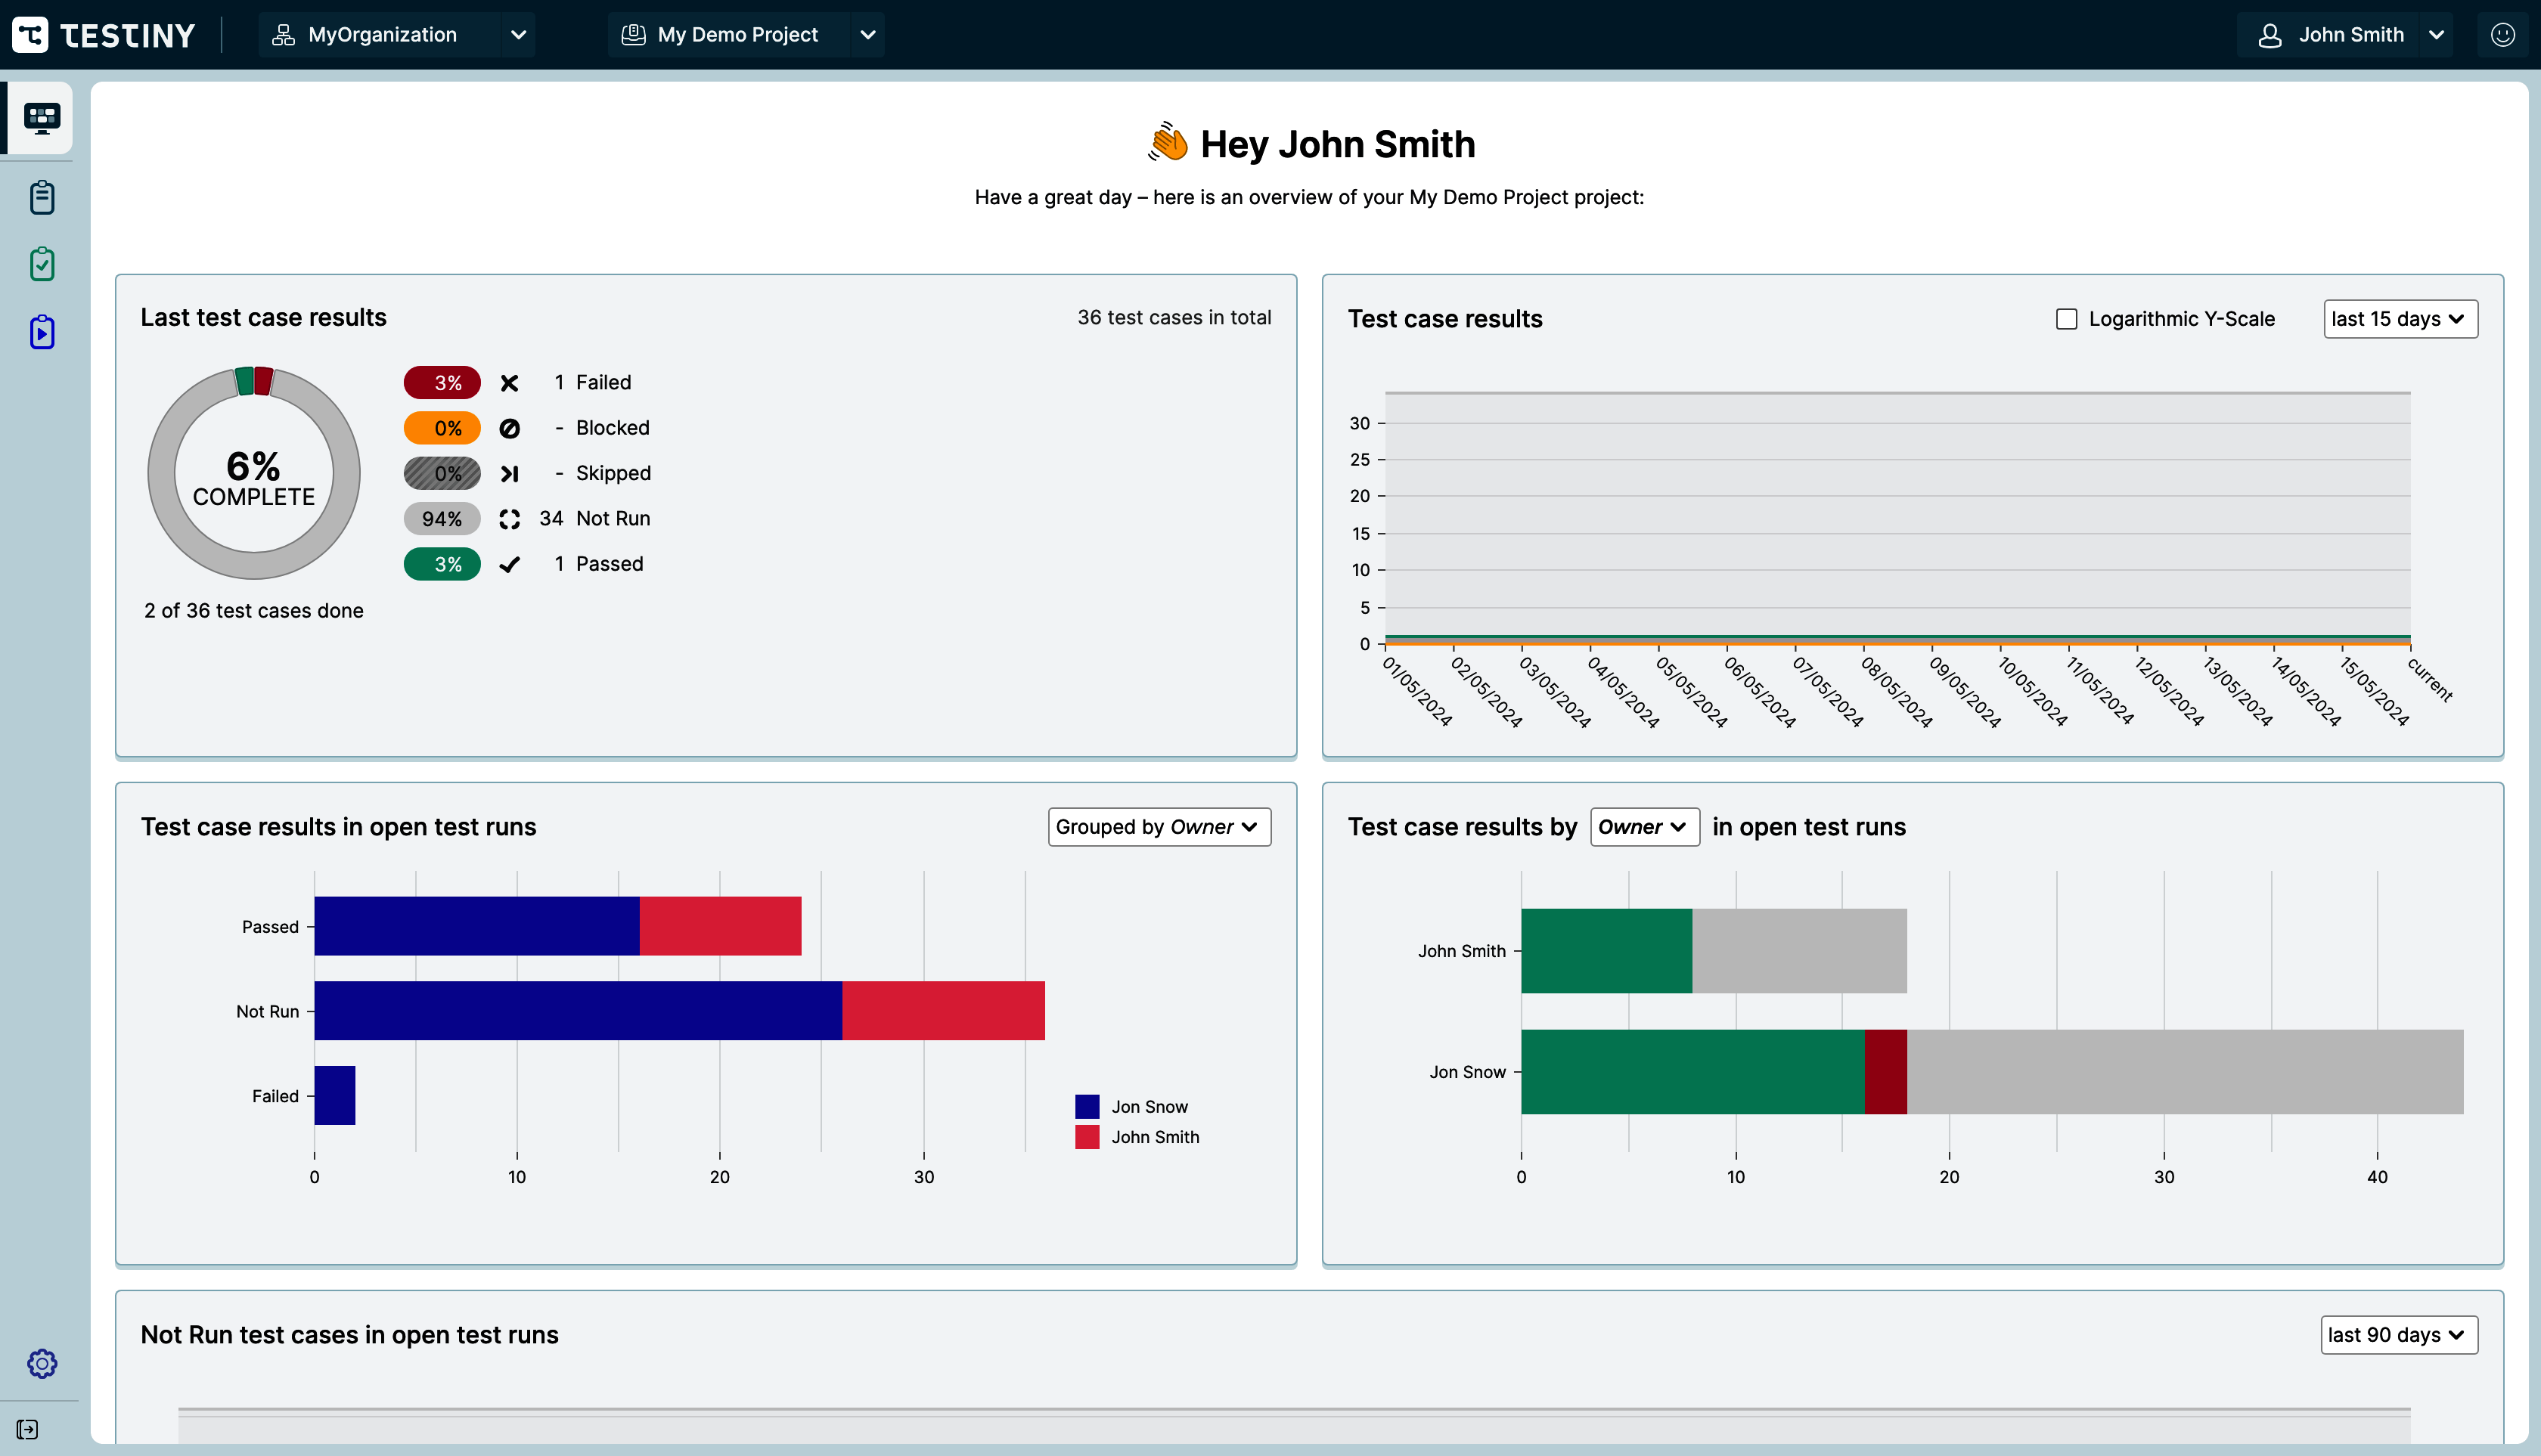Click the 6% complete donut chart

254,473
